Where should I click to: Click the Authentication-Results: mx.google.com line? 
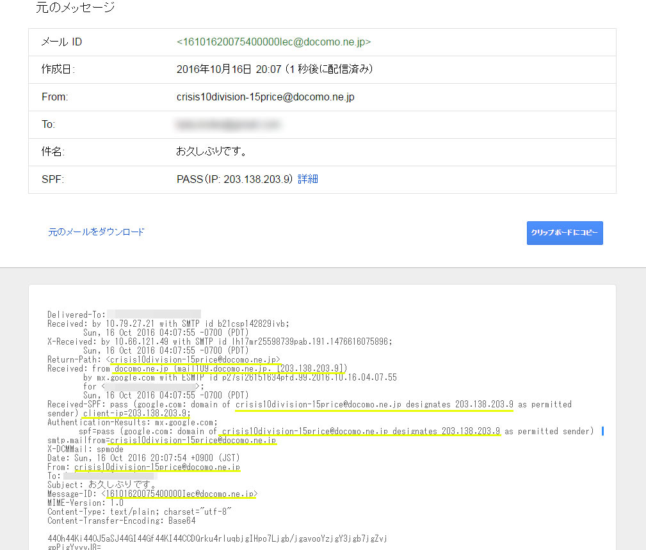click(133, 422)
